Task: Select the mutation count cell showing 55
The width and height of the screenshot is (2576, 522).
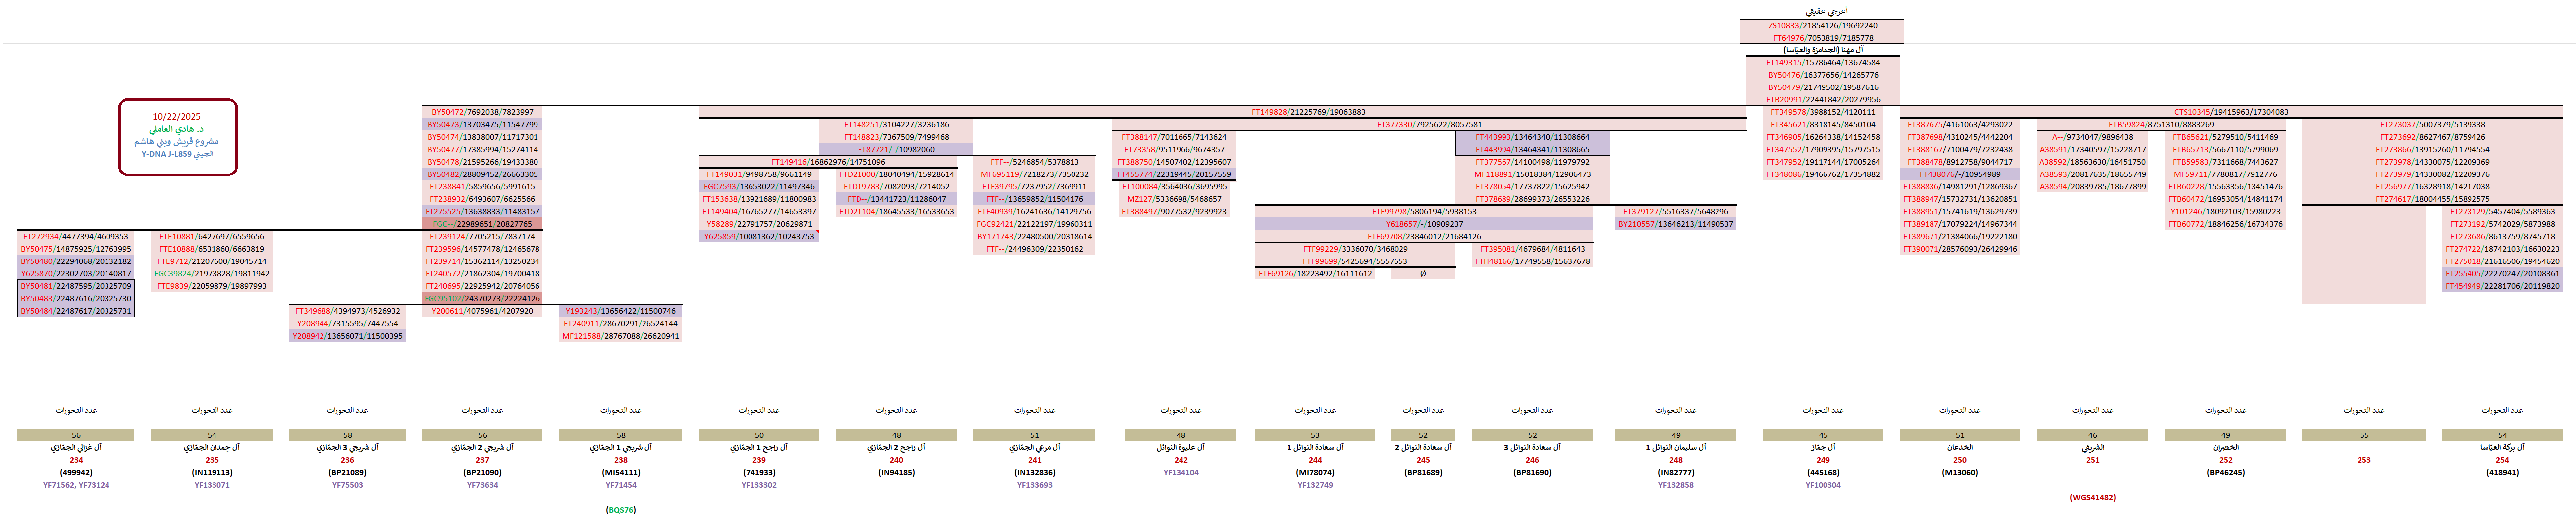Action: pyautogui.click(x=2363, y=435)
